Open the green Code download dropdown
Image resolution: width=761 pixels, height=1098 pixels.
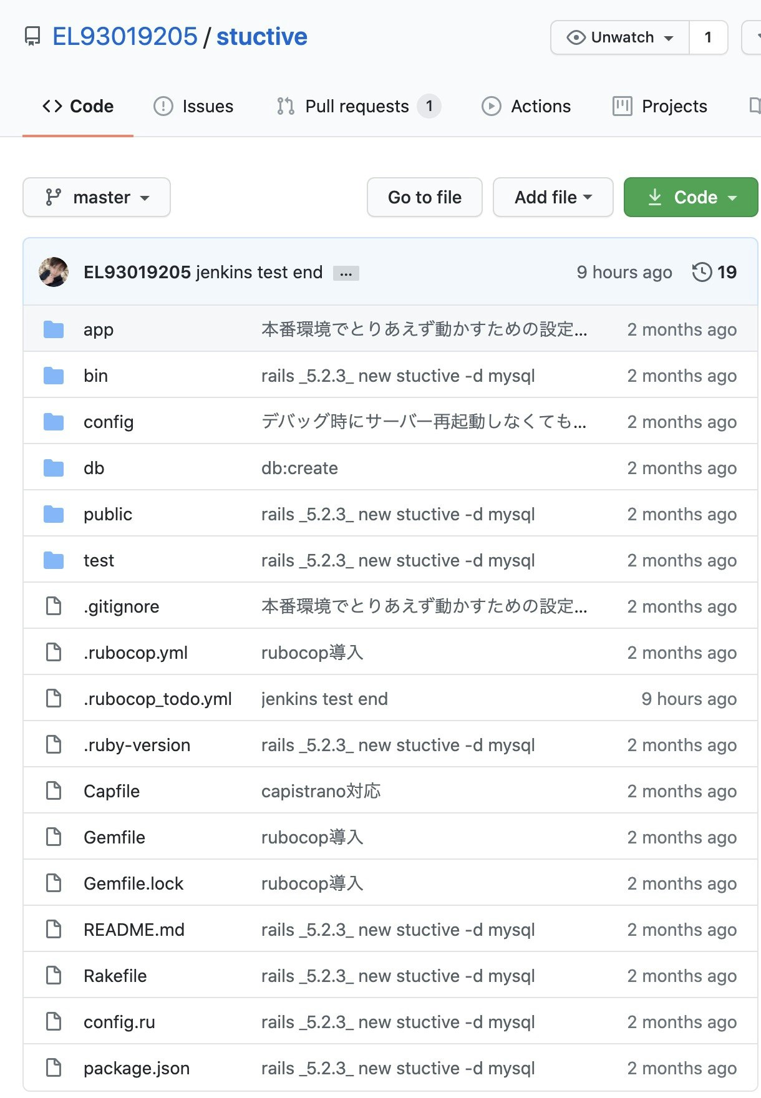pyautogui.click(x=691, y=197)
